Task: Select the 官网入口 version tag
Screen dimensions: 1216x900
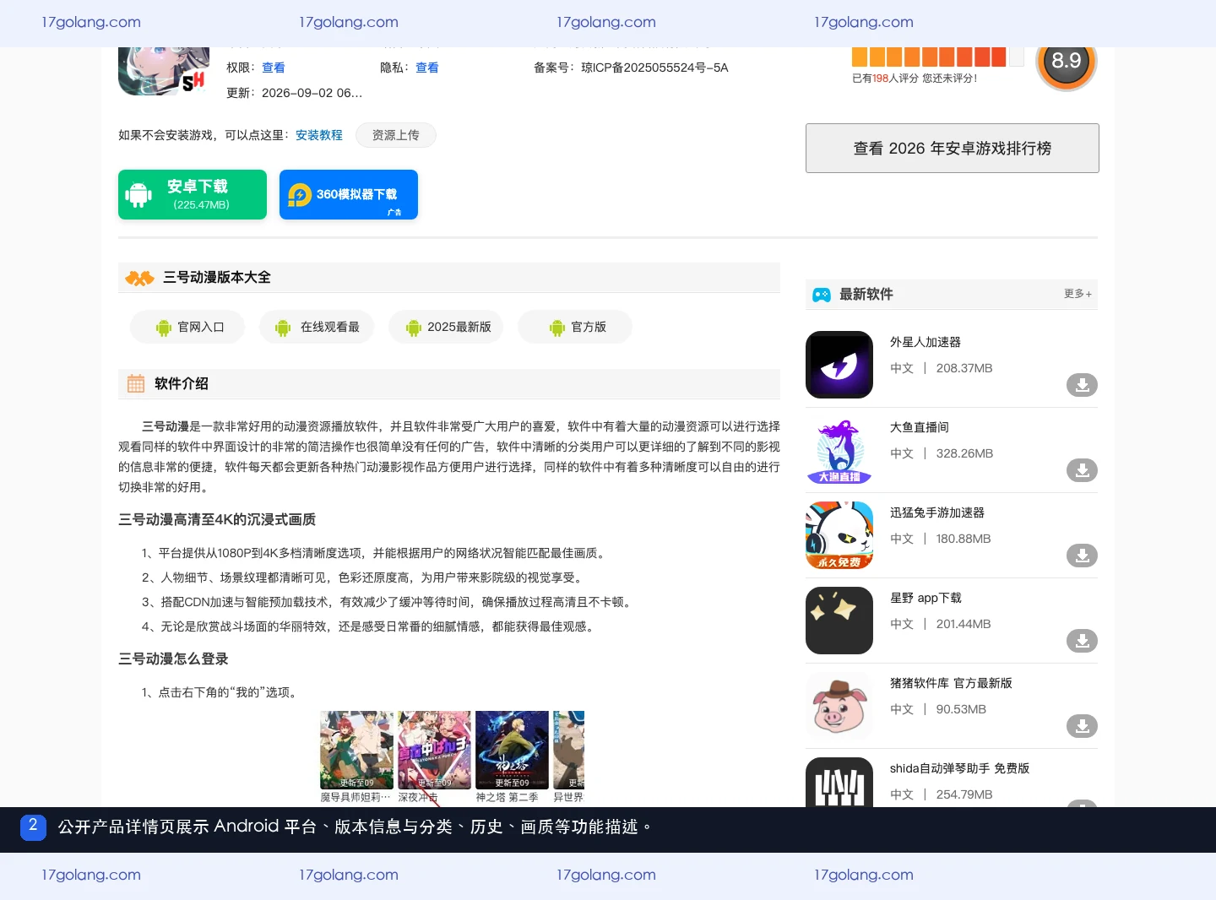Action: point(187,327)
